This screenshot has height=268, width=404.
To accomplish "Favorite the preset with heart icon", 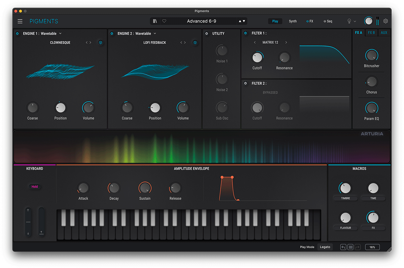I will pos(164,21).
